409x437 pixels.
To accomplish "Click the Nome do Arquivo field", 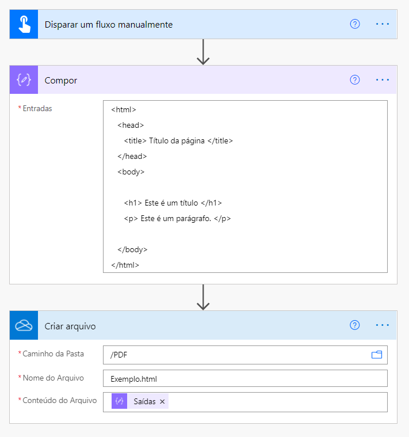I will pos(245,378).
